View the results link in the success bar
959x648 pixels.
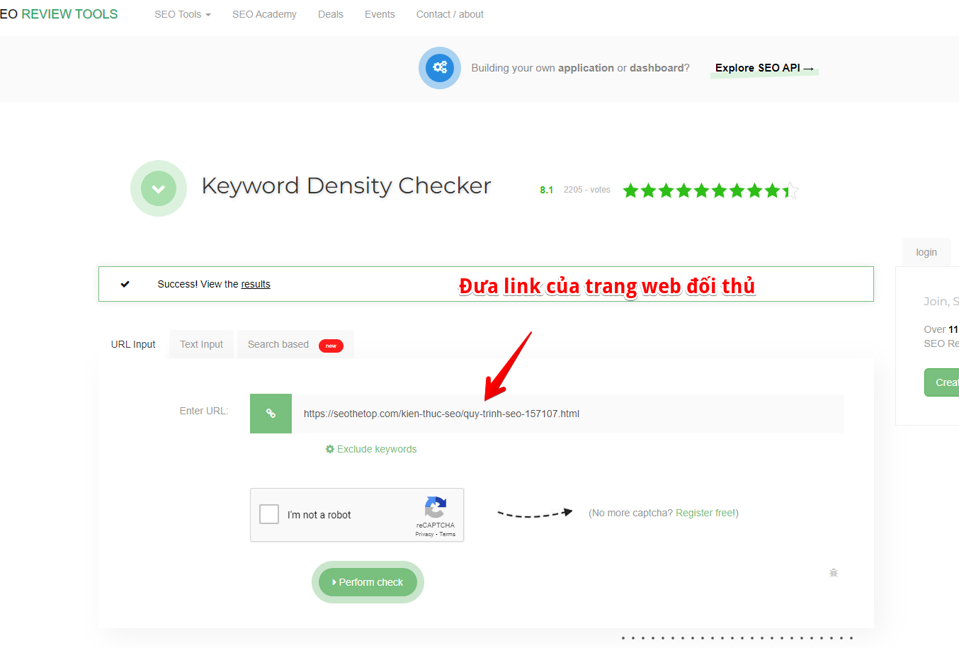(255, 283)
